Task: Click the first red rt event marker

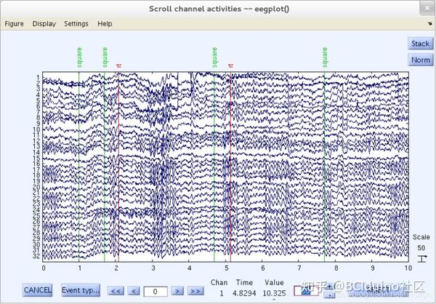Action: 118,67
